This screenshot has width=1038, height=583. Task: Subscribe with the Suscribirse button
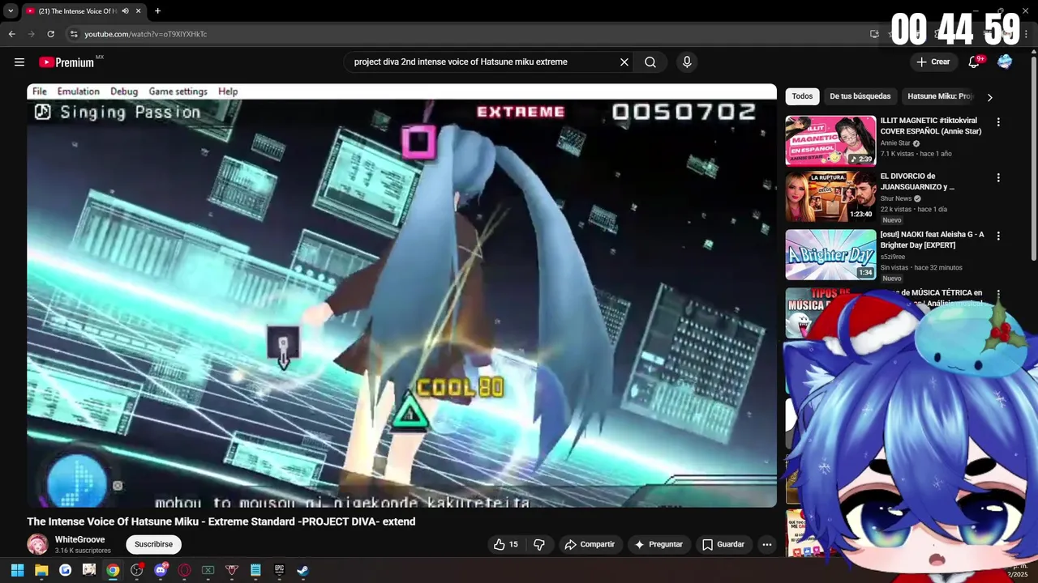(x=153, y=544)
